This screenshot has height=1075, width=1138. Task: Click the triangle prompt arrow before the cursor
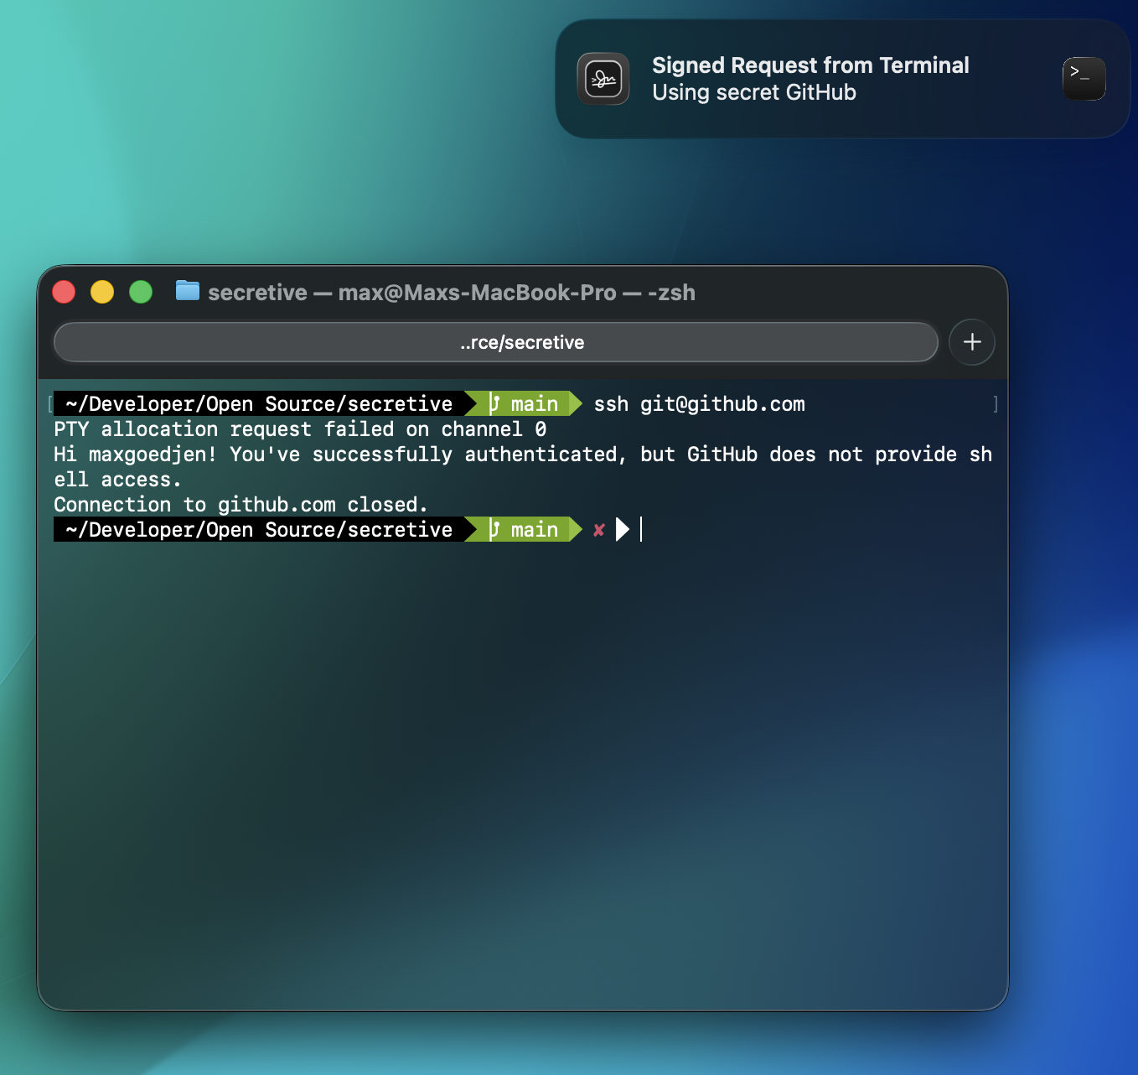click(622, 529)
